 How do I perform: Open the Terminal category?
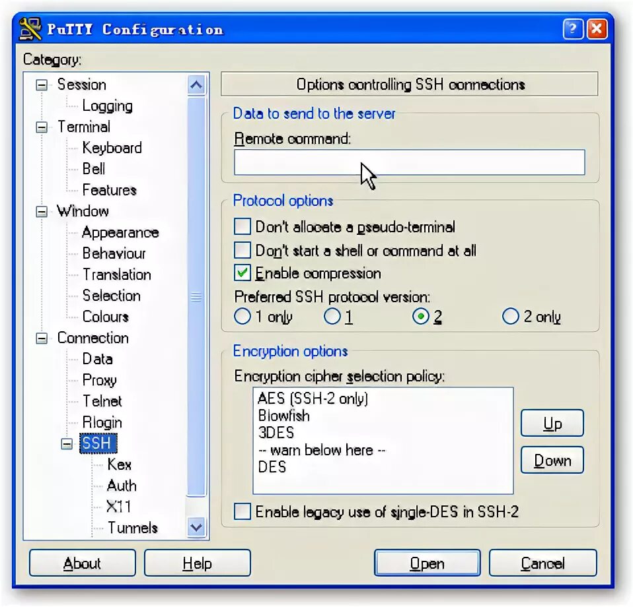click(x=83, y=127)
